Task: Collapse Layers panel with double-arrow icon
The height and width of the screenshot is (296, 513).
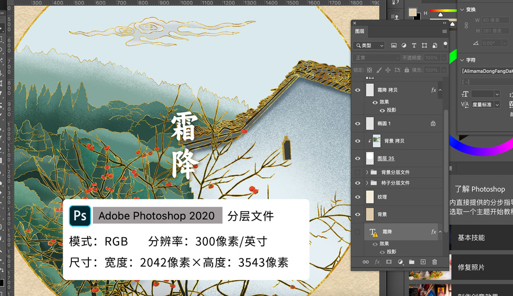Action: 444,23
